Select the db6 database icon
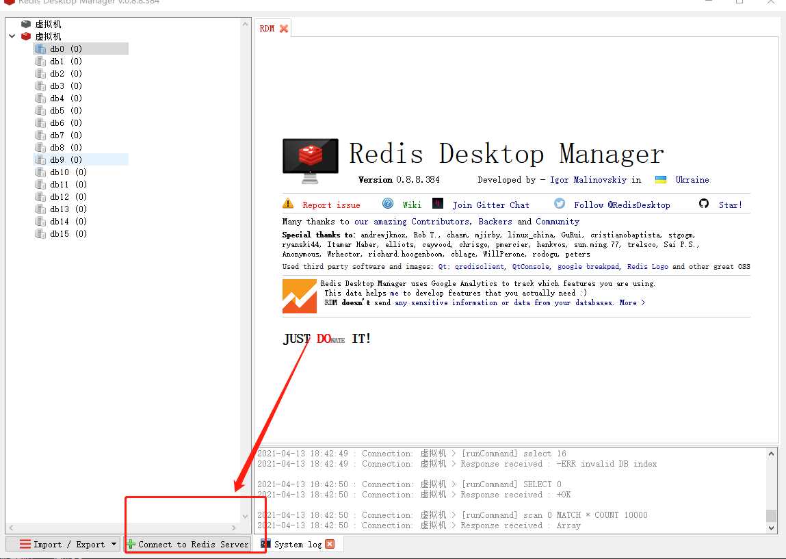This screenshot has width=786, height=559. click(40, 123)
